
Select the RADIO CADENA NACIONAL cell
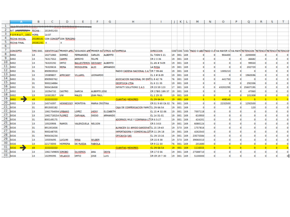(x=132, y=71)
